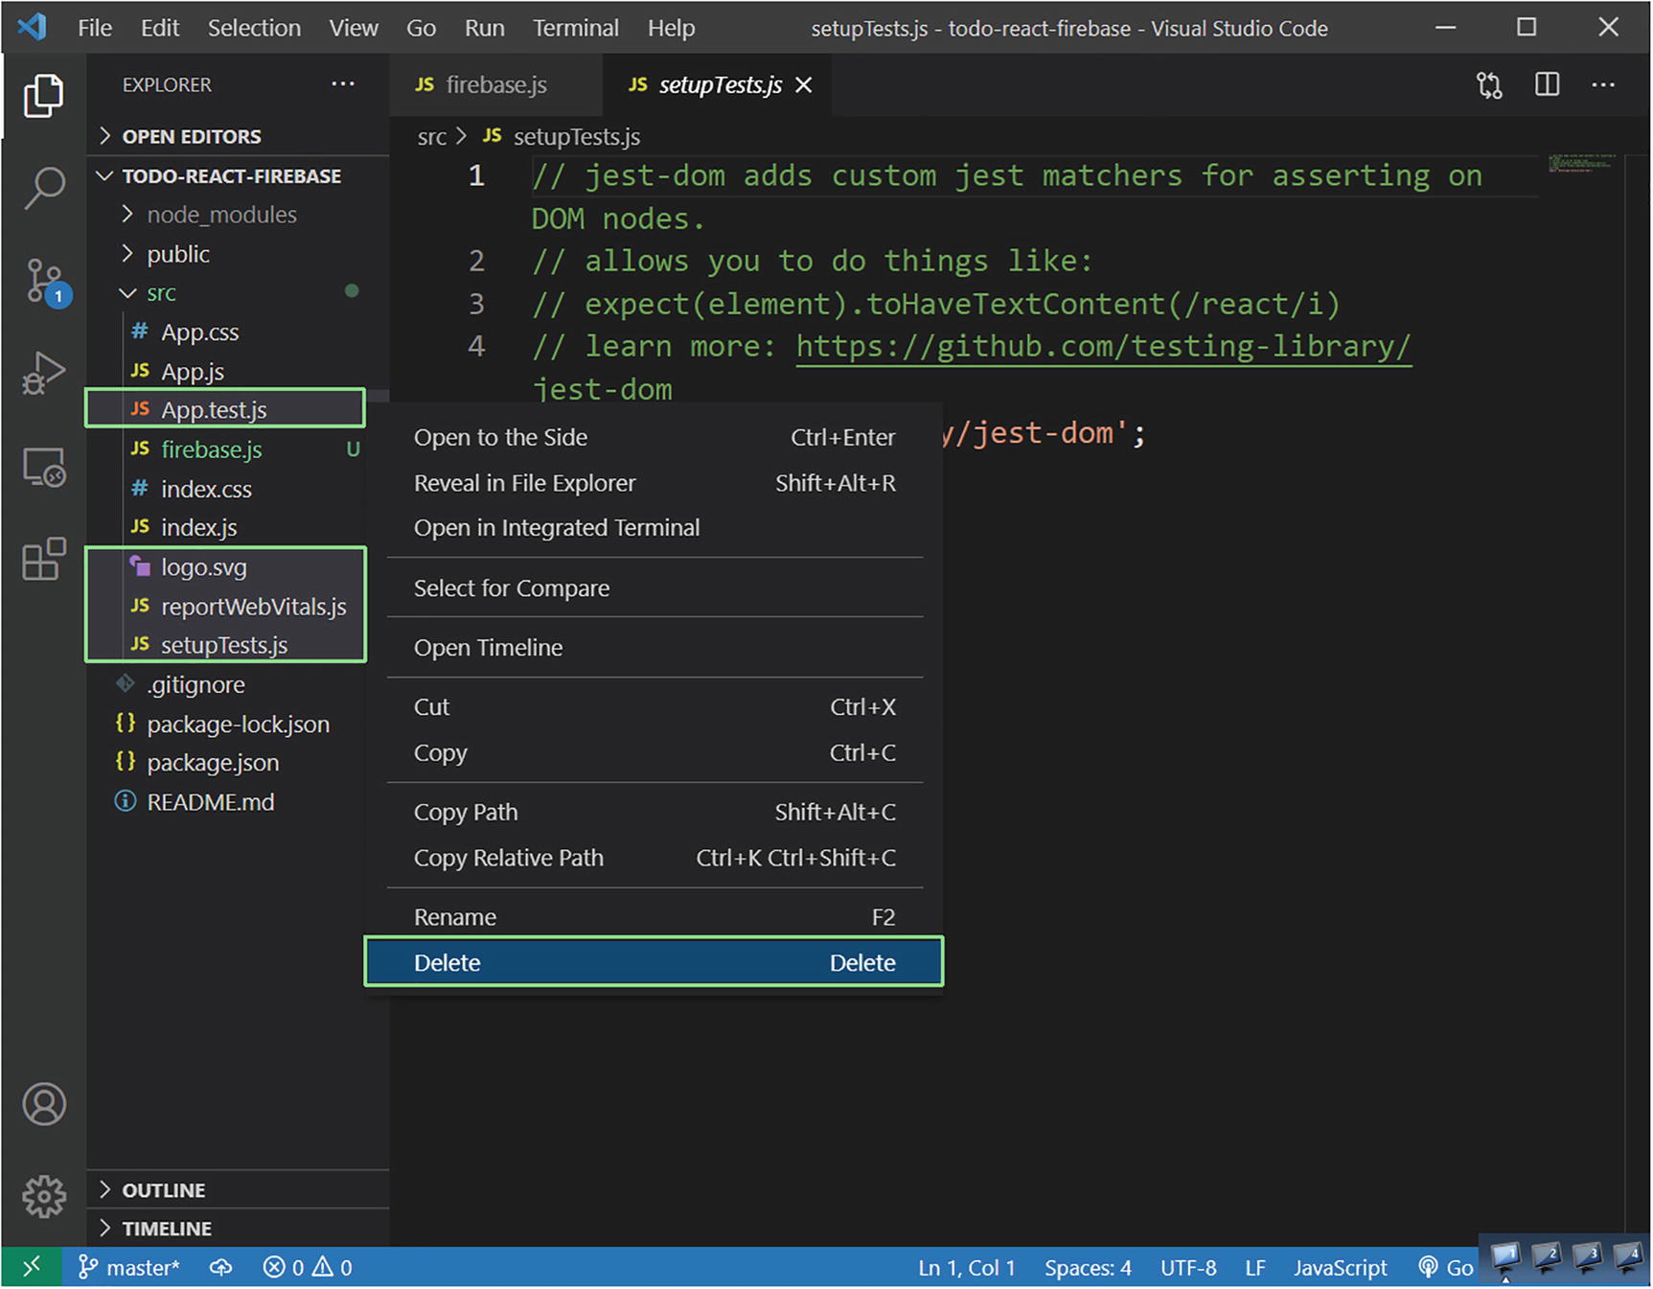The image size is (1653, 1289).
Task: Click the JavaScript language mode indicator
Action: (x=1340, y=1268)
